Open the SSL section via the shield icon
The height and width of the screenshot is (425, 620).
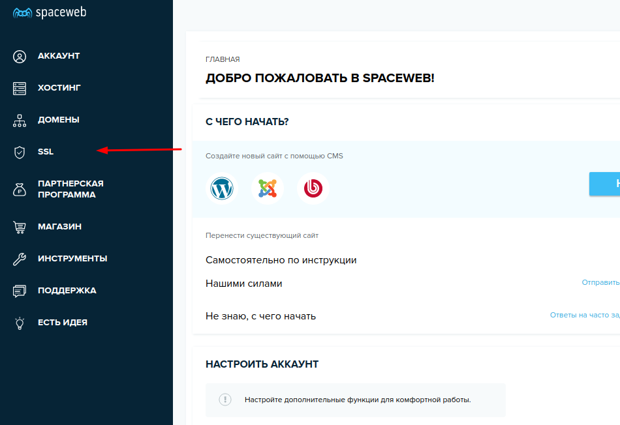[19, 151]
